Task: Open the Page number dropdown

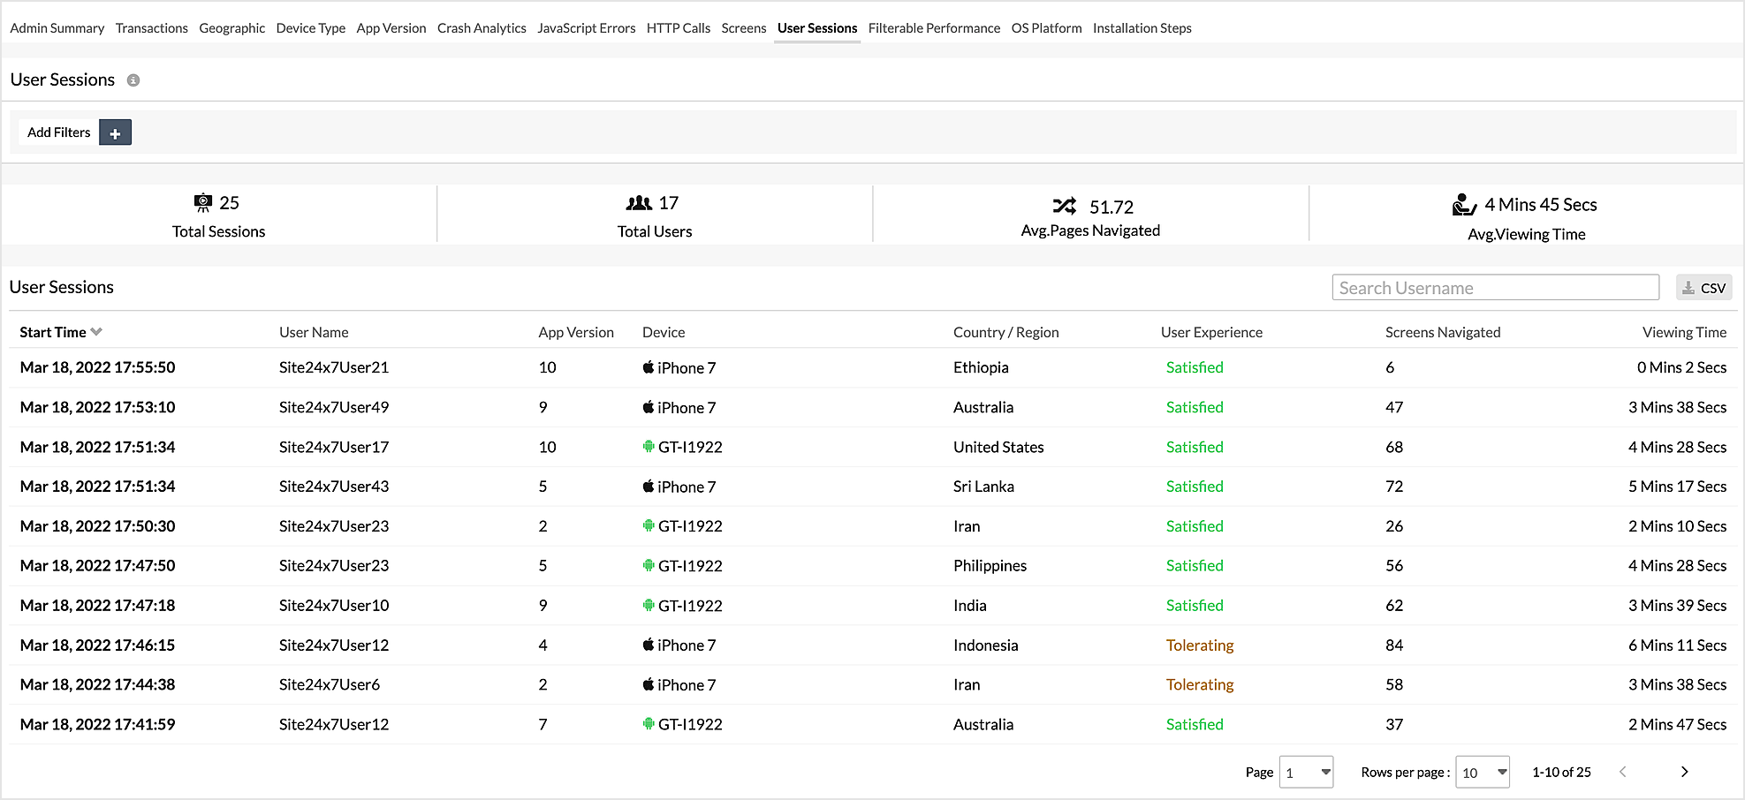Action: (x=1306, y=773)
